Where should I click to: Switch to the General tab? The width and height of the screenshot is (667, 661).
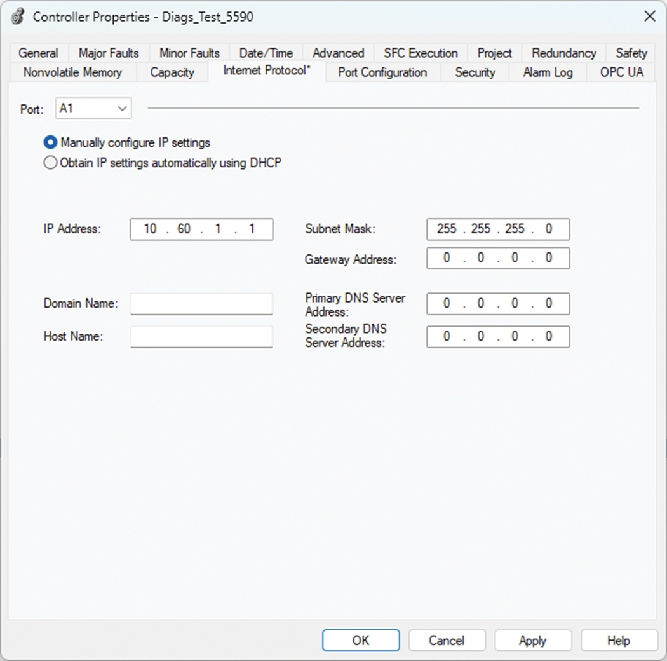pos(38,53)
